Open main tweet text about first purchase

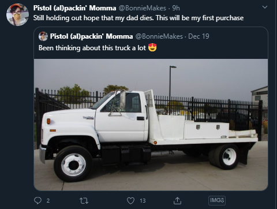pyautogui.click(x=138, y=18)
